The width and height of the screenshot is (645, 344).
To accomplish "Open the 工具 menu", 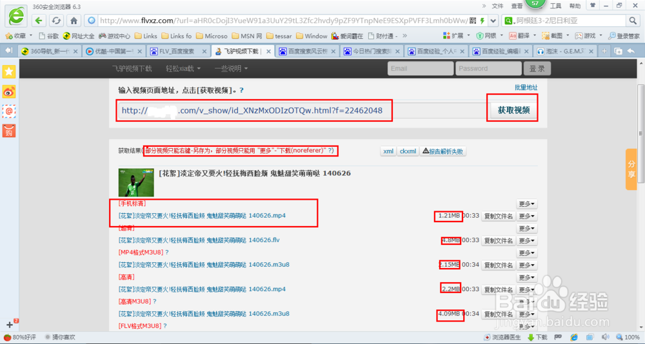I will 556,6.
